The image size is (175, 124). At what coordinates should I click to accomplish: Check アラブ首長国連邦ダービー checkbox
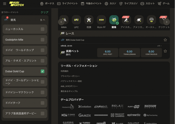[x=43, y=113]
